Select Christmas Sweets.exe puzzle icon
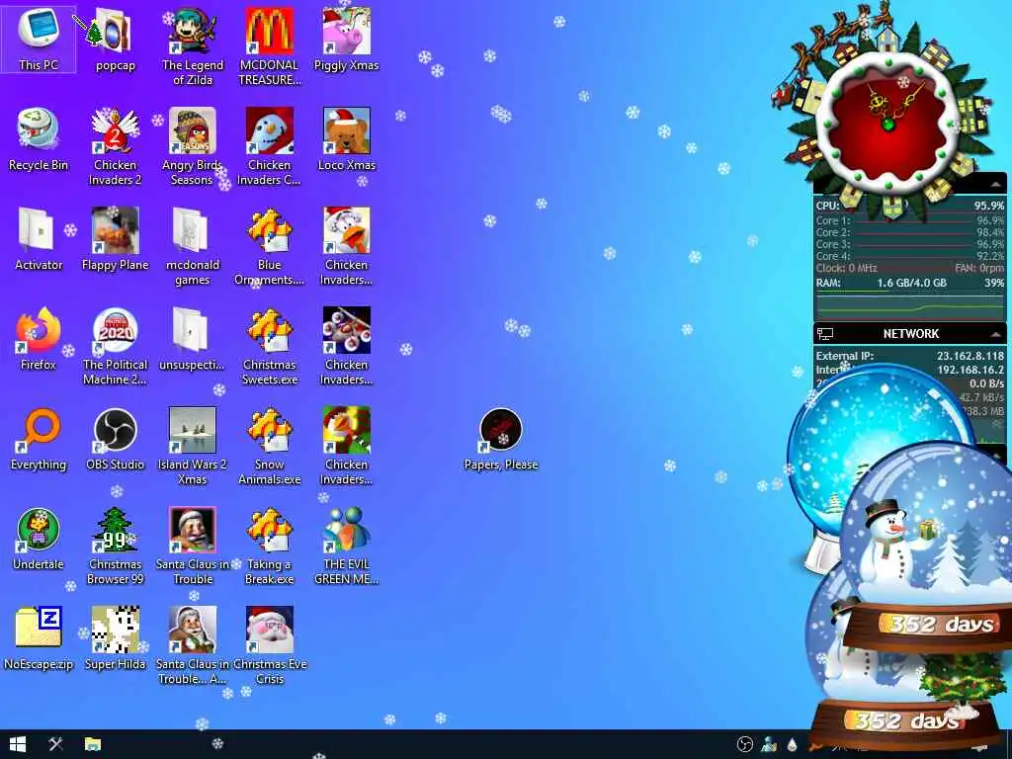This screenshot has height=759, width=1012. pos(269,345)
